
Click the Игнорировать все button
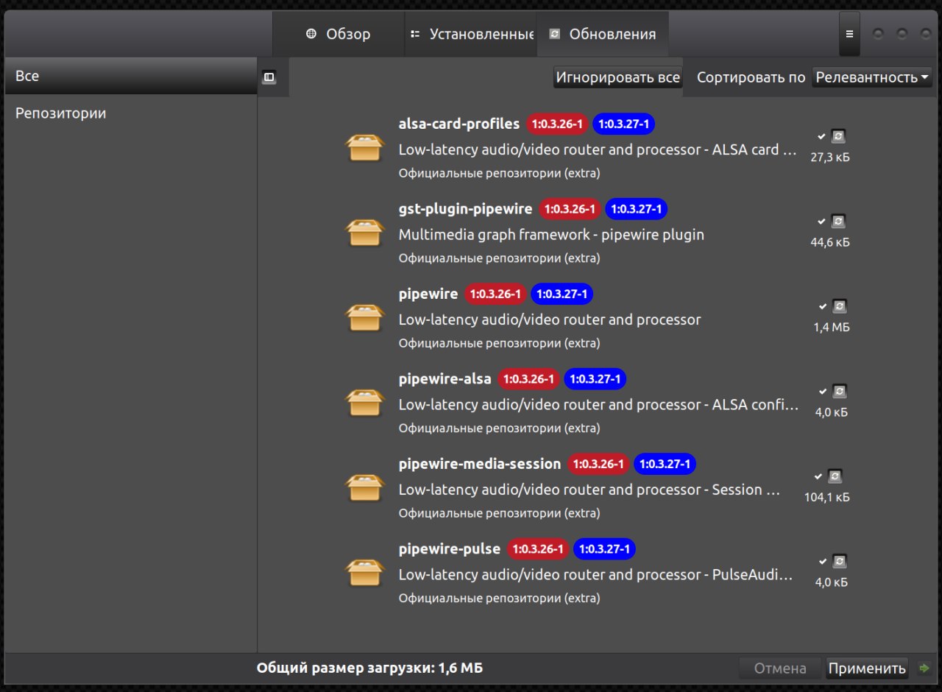617,77
